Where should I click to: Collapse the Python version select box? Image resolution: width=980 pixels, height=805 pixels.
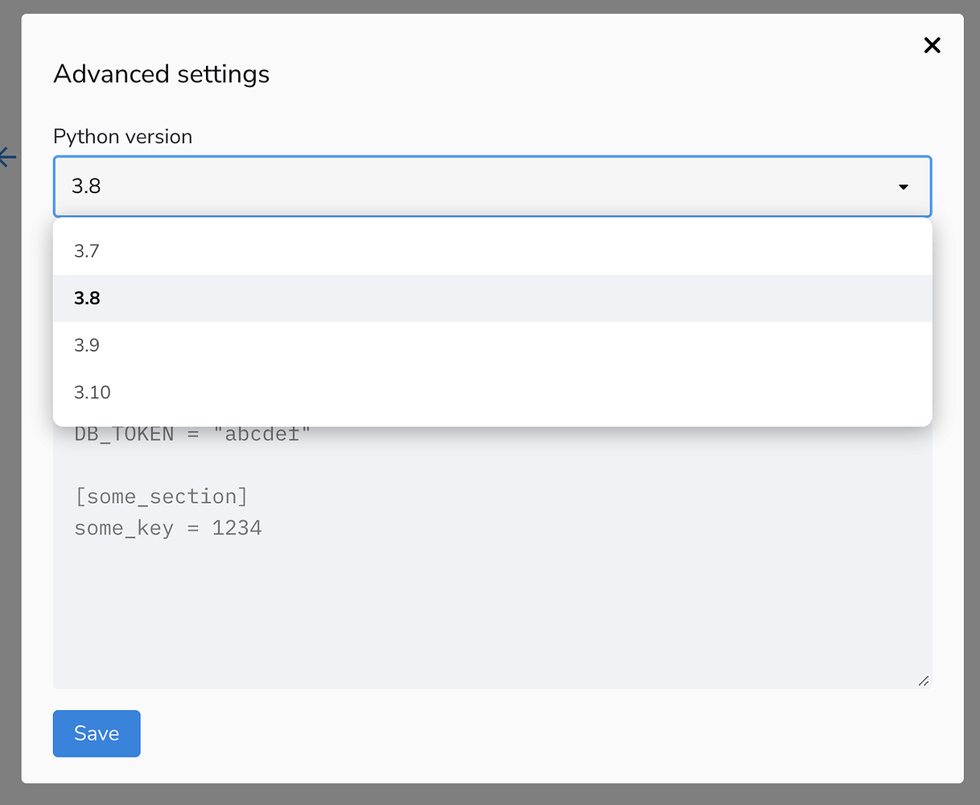pyautogui.click(x=483, y=187)
